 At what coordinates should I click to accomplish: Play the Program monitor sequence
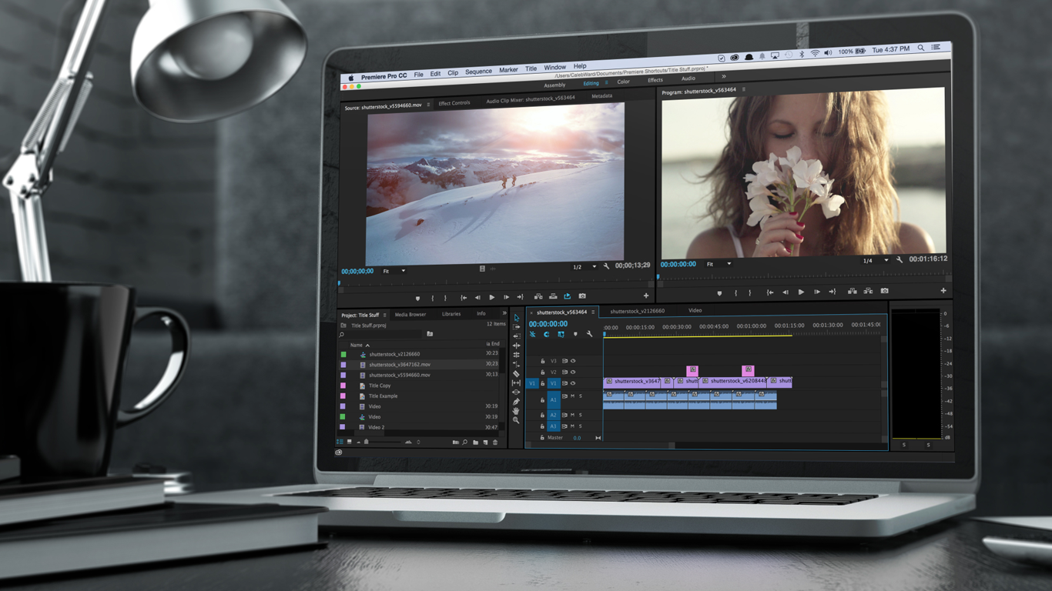[x=801, y=292]
